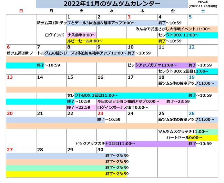Viewport: 224px width, 183px height.
Task: Click the 2022年11月のツムツムカレンダー title
Action: pyautogui.click(x=112, y=4)
